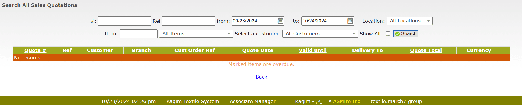
Task: Sort by Valid until column header
Action: [312, 50]
